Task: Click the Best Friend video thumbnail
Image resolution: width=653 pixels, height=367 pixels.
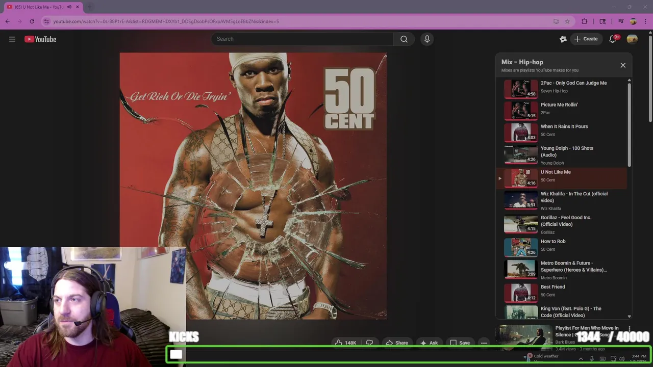Action: pyautogui.click(x=521, y=293)
